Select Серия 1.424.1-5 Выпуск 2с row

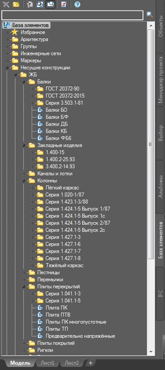pyautogui.click(x=75, y=230)
